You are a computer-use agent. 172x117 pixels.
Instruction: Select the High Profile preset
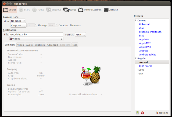146,66
